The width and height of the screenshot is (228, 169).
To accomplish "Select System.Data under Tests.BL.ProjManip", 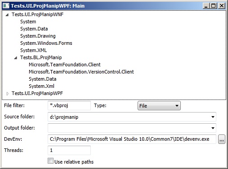I will (43, 79).
